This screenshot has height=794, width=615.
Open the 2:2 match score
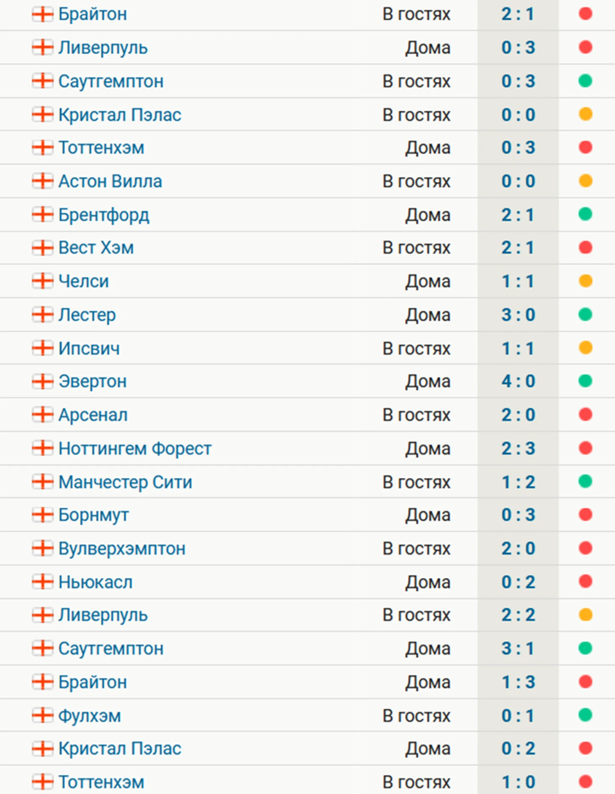click(x=518, y=615)
